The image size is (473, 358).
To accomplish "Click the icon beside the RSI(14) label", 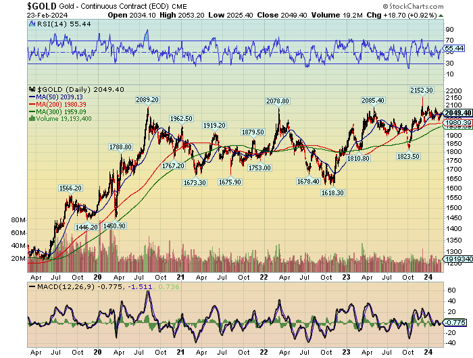I will 31,23.
